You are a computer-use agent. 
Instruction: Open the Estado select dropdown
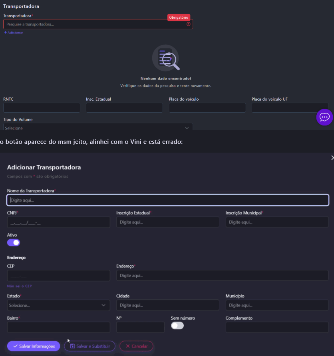click(58, 305)
